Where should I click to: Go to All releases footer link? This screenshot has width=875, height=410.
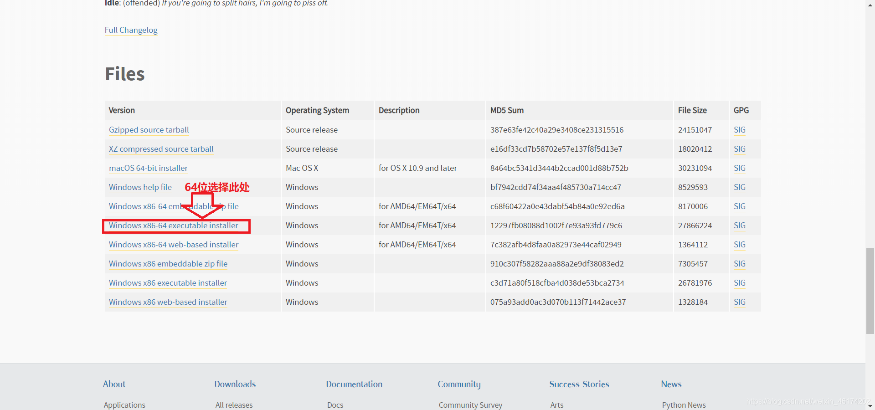(x=234, y=405)
